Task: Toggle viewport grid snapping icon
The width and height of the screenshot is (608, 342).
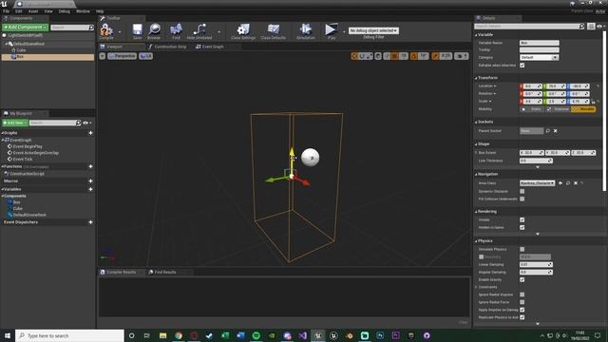Action: tap(395, 56)
